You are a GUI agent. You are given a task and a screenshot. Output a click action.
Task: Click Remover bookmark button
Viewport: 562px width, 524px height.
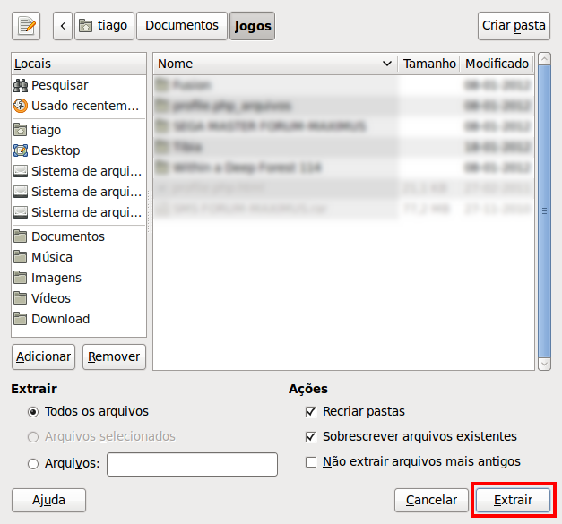click(114, 356)
